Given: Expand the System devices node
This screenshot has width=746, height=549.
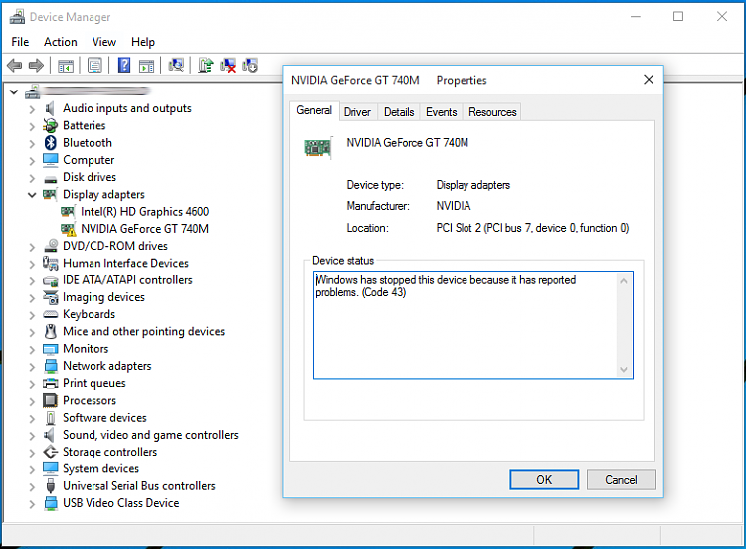Looking at the screenshot, I should click(32, 469).
